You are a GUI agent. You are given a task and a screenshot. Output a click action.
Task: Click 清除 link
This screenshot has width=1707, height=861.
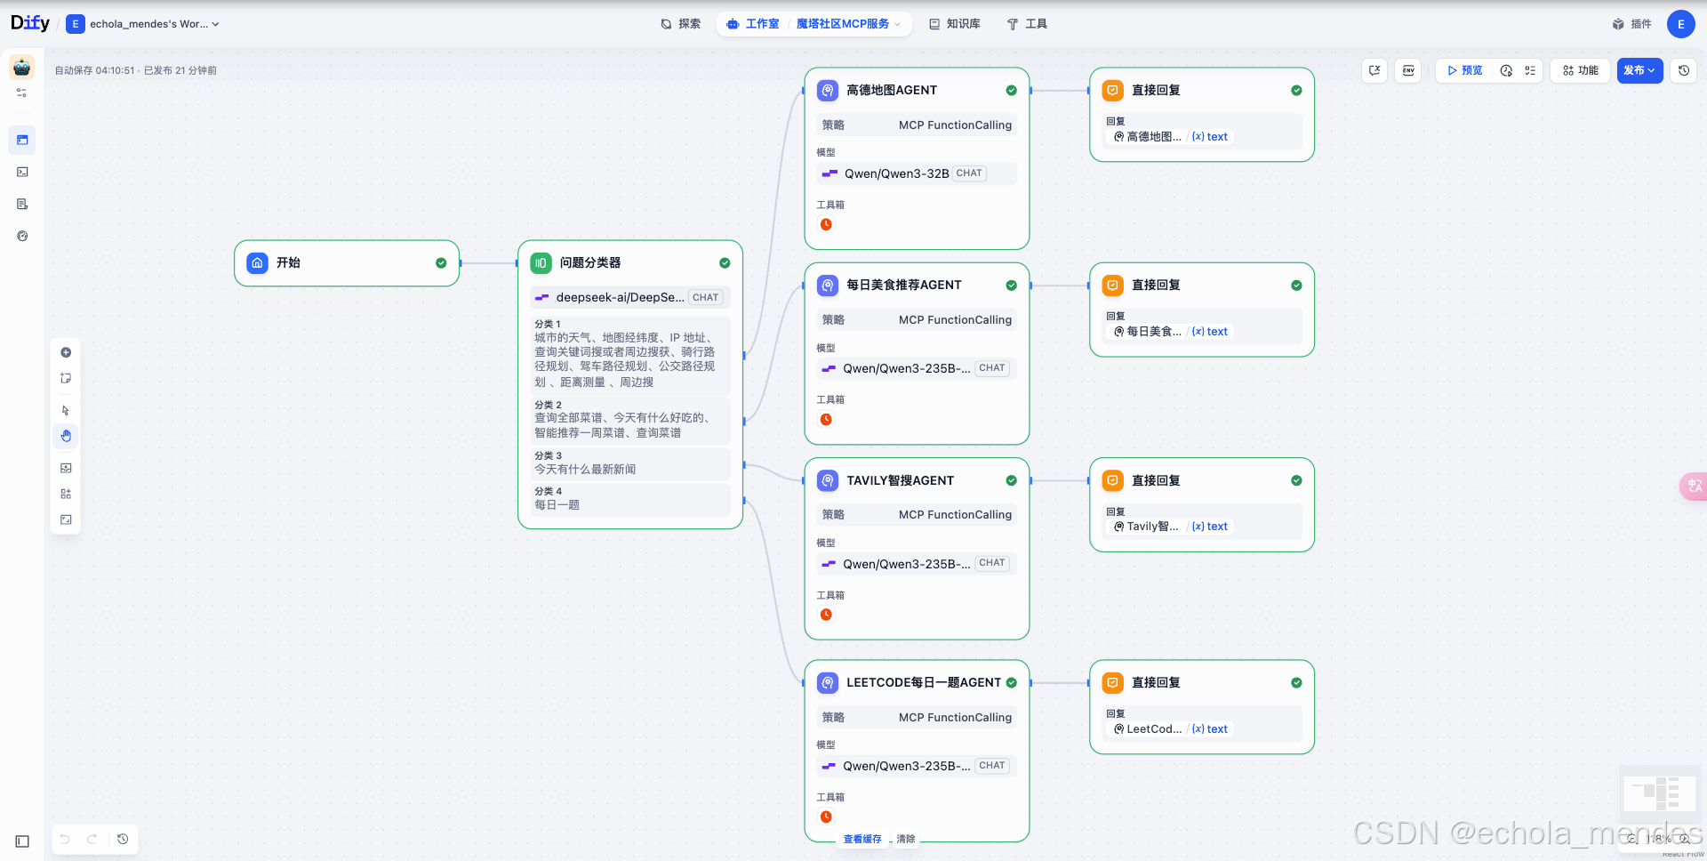906,839
